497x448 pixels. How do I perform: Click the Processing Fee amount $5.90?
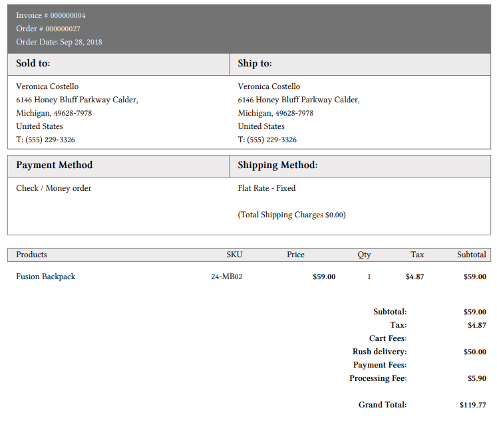pyautogui.click(x=477, y=378)
